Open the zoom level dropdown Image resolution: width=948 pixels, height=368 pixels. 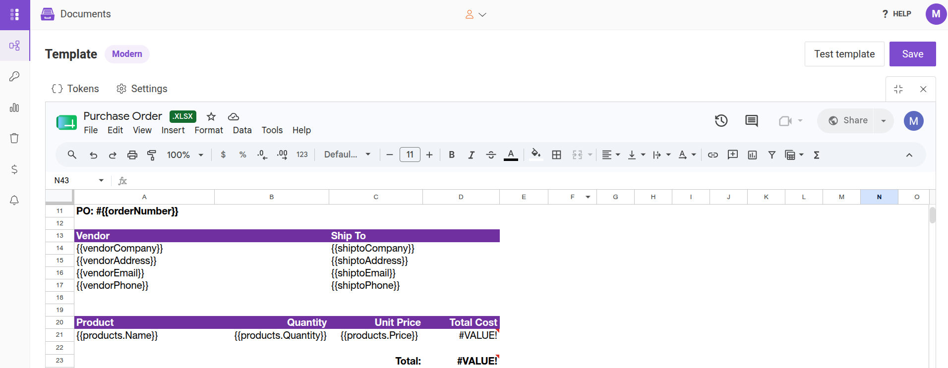click(185, 155)
